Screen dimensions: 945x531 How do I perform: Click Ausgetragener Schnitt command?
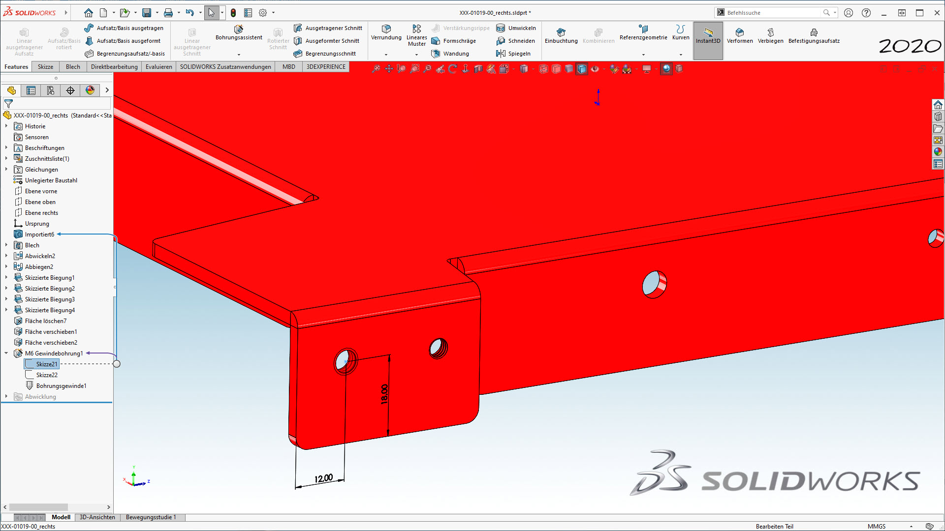tap(328, 28)
